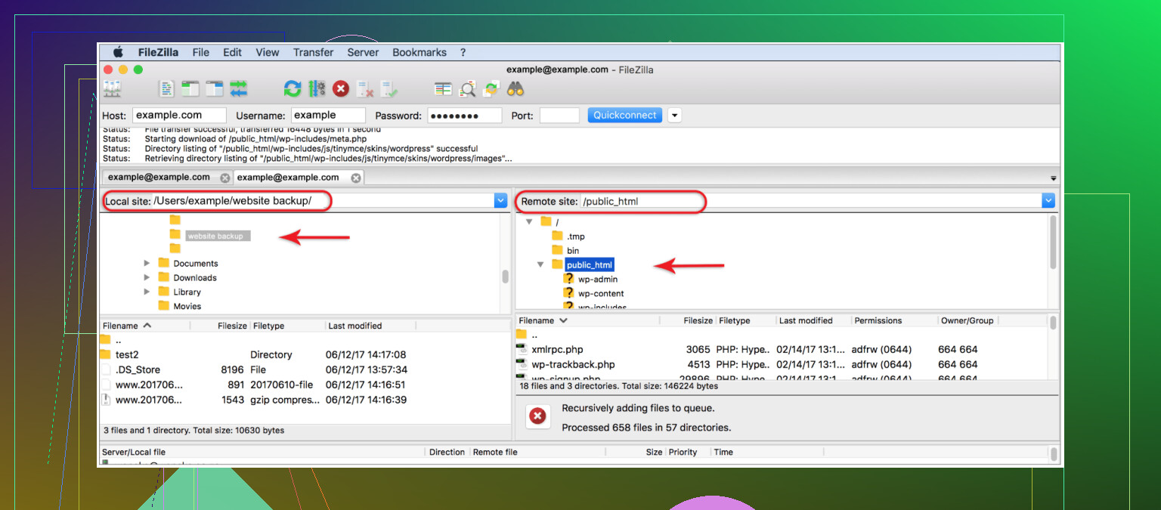The image size is (1161, 510).
Task: Sort remote files by Owner/Group column
Action: 967,320
